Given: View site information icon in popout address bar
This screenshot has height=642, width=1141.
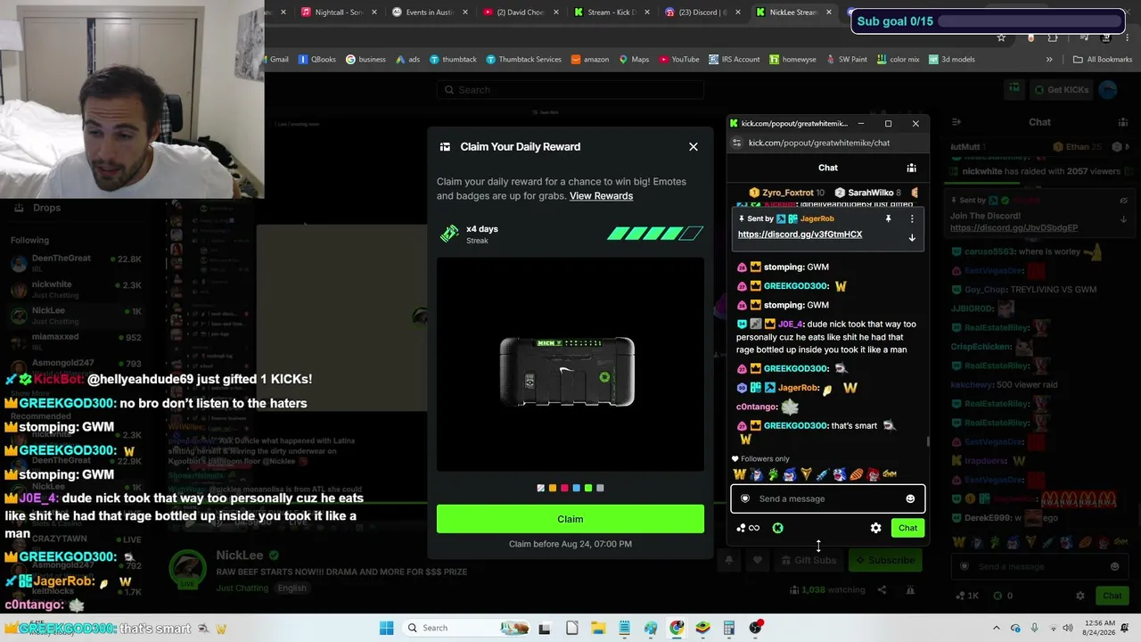Looking at the screenshot, I should click(736, 143).
